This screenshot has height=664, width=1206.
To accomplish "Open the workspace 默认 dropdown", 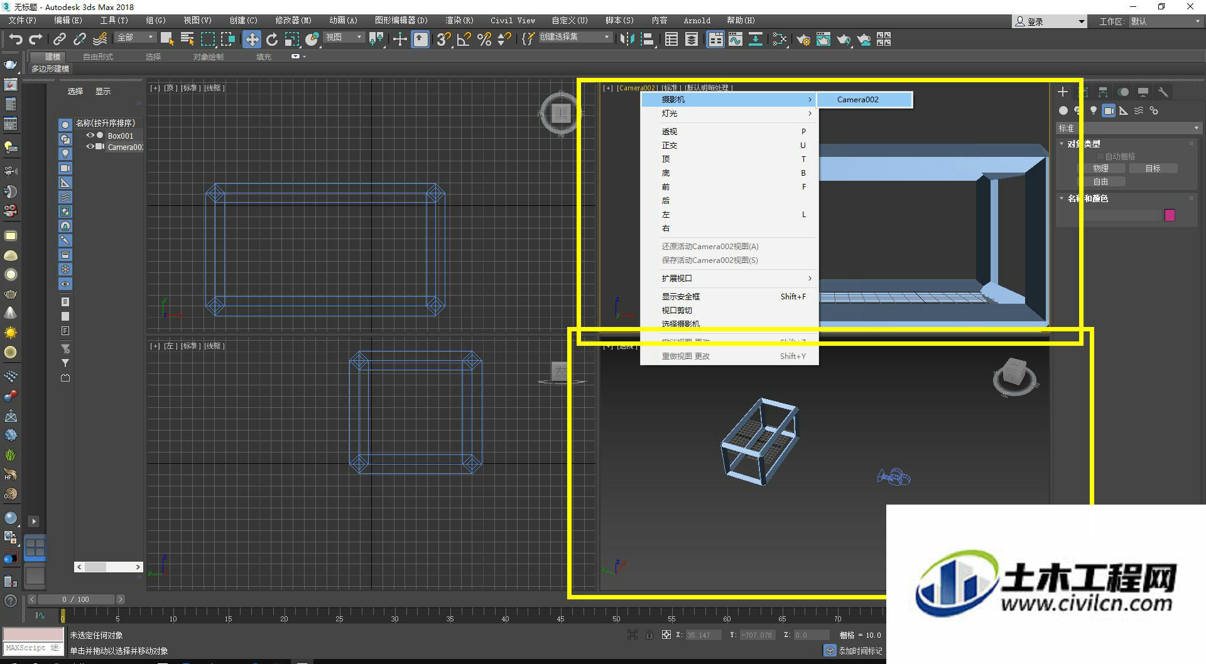I will 1165,21.
